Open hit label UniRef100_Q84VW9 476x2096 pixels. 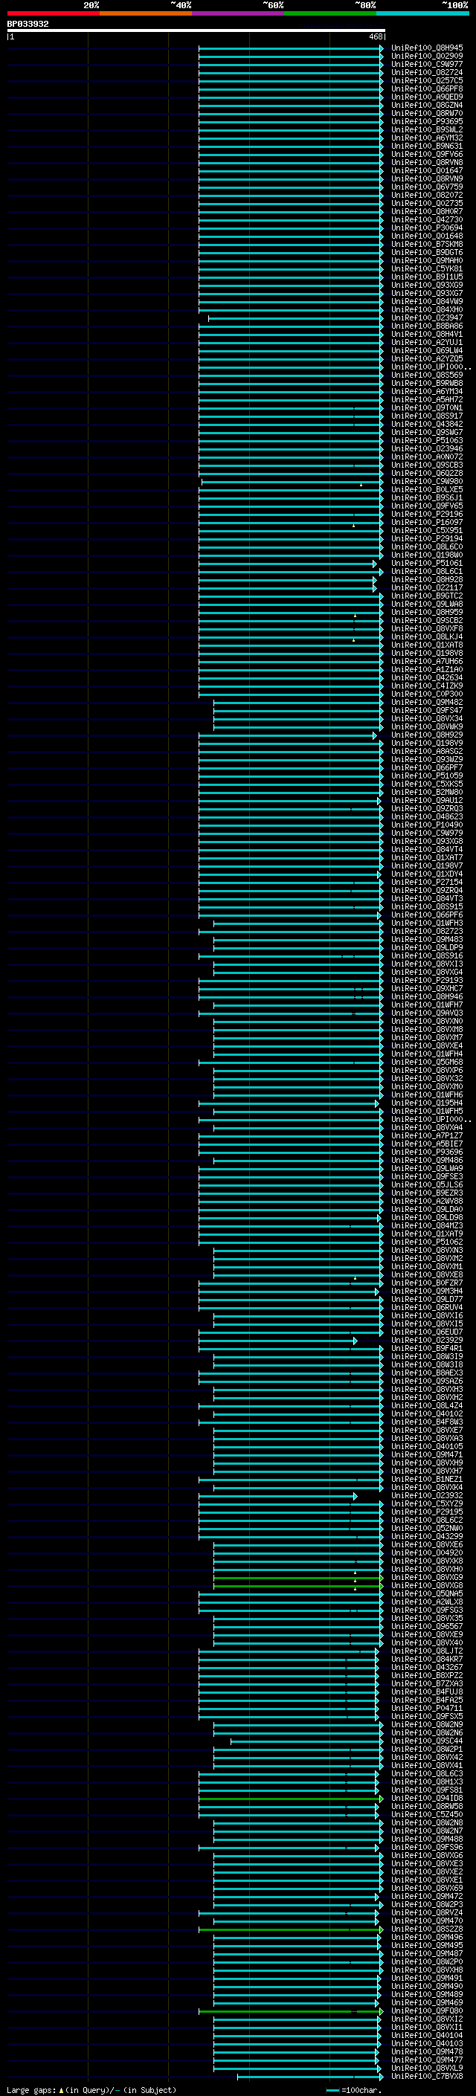pos(427,301)
